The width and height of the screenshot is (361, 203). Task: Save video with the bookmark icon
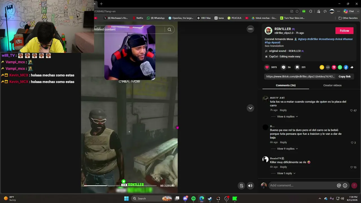pyautogui.click(x=297, y=67)
